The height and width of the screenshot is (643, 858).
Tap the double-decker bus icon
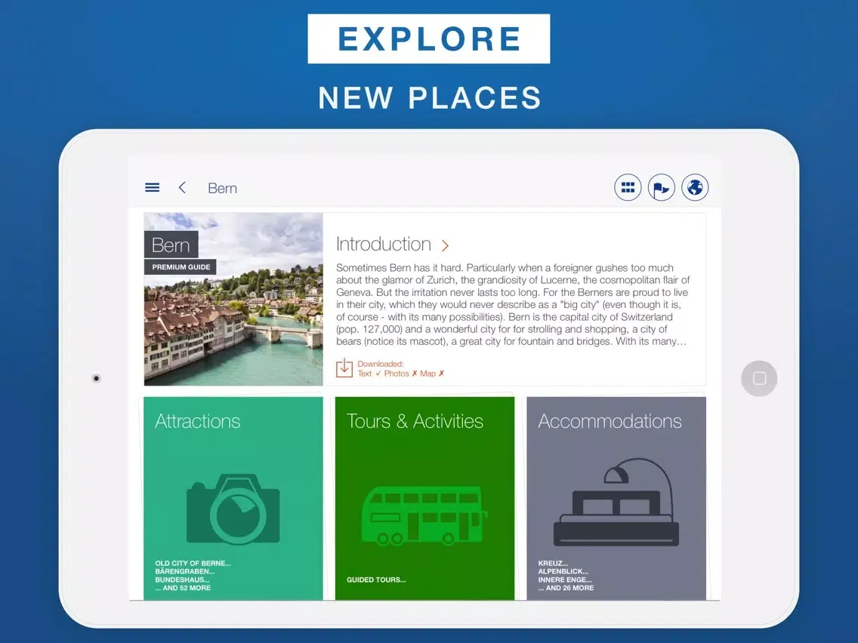(x=424, y=515)
